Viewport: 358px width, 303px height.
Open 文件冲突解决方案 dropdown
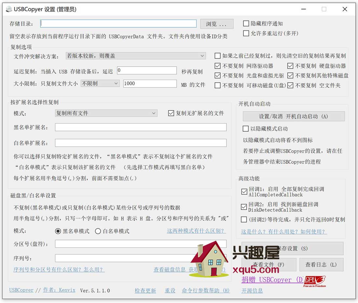(136, 56)
